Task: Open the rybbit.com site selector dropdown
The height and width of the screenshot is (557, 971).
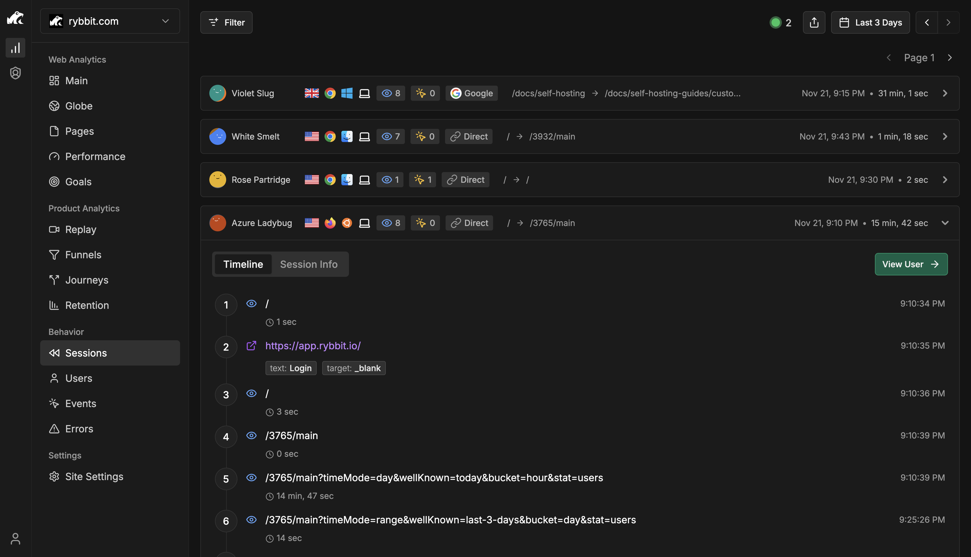Action: (x=110, y=21)
